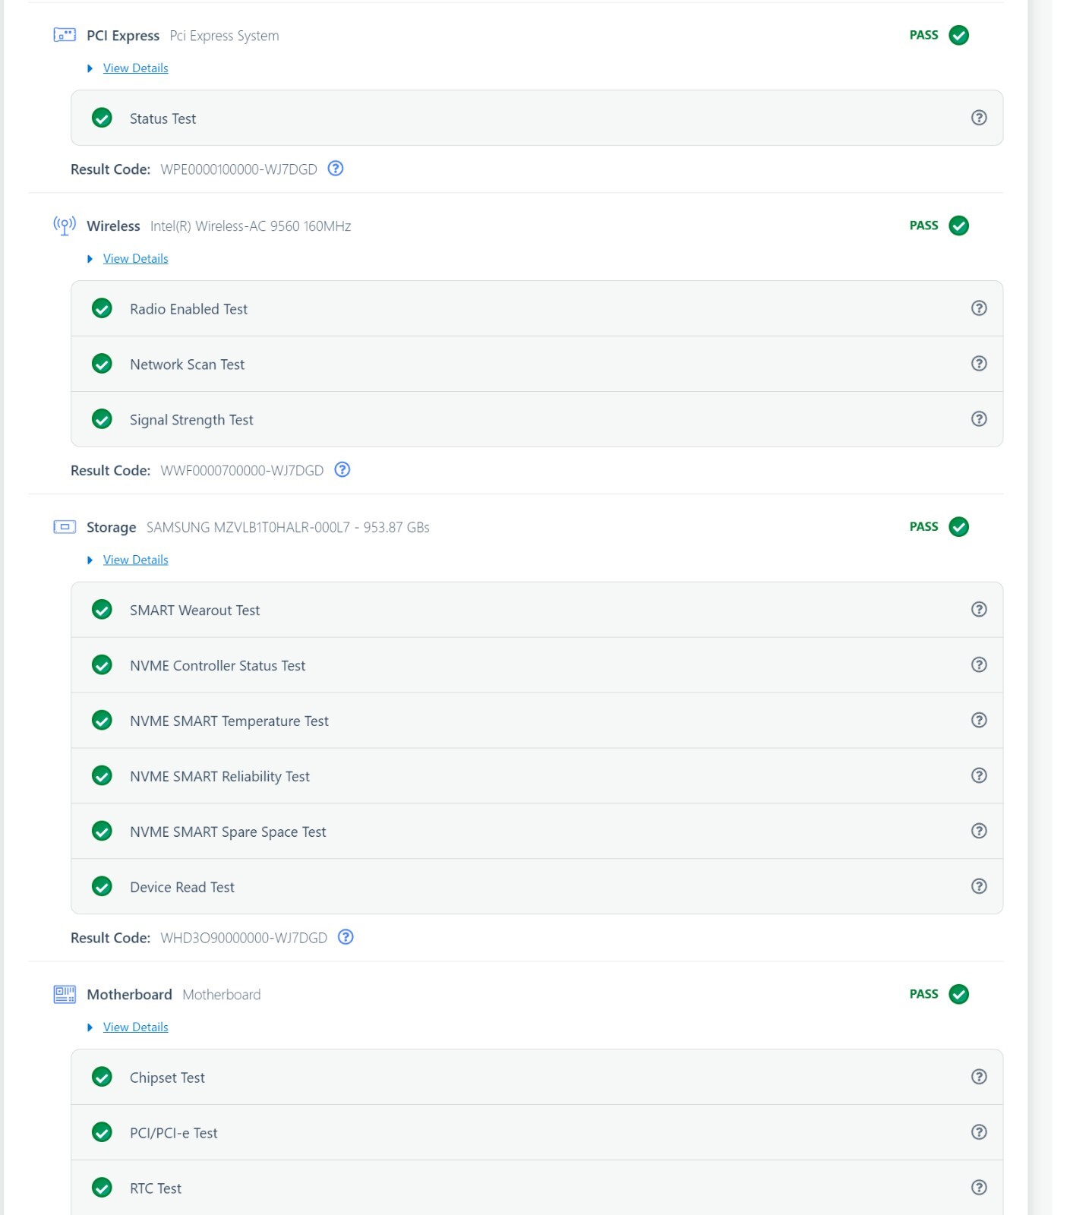This screenshot has width=1073, height=1215.
Task: Open View Details link under Motherboard
Action: 136,1027
